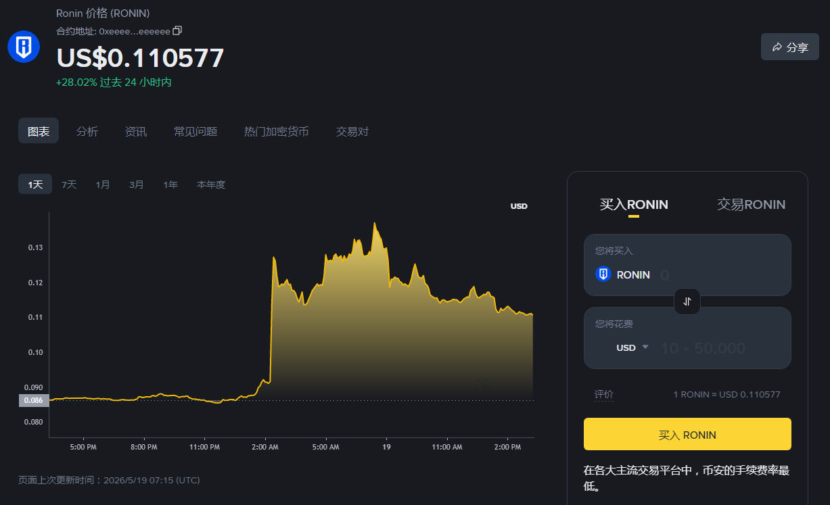Select the 7天 chart range
The image size is (830, 505).
[69, 185]
